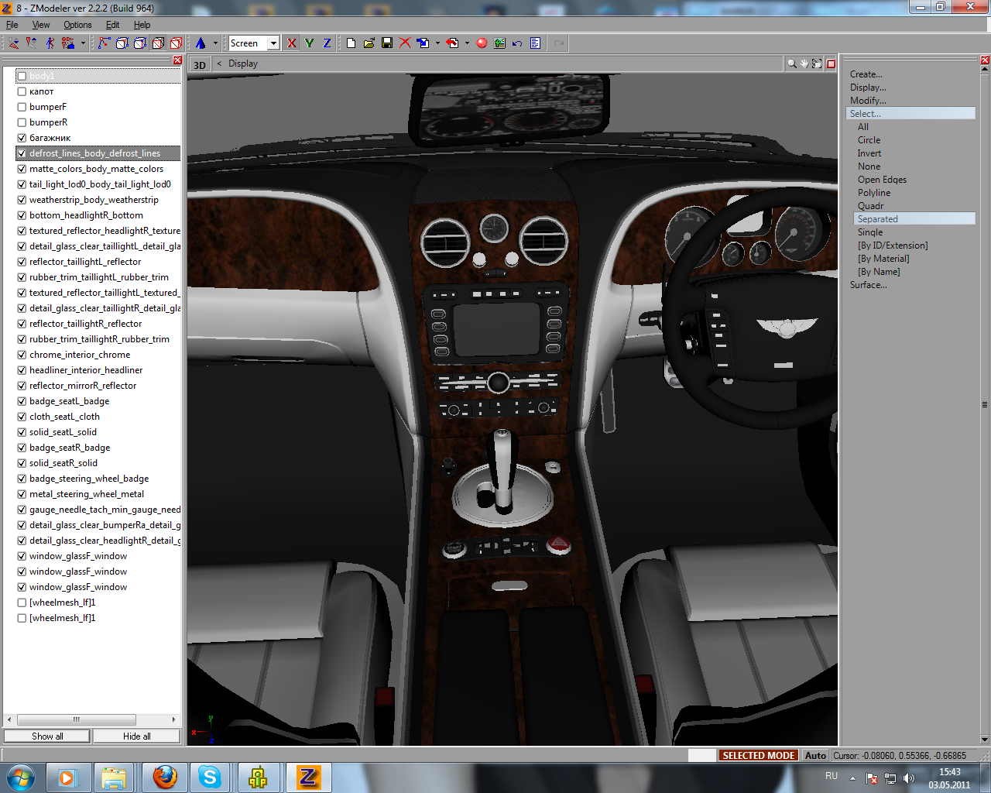Click the undo arrow toolbar icon
This screenshot has width=991, height=793.
[x=517, y=43]
